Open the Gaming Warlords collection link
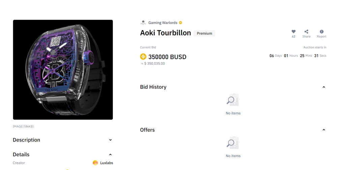 point(163,23)
